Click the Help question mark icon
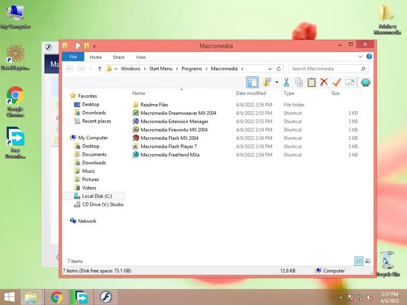 tap(369, 56)
